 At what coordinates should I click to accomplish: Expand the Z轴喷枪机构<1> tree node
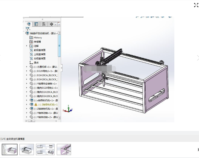pyautogui.click(x=27, y=108)
